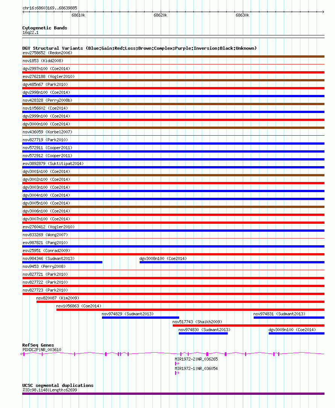Select the esv2760412 (Vogler2010) variant label
Viewport: 335px width, 408px height.
coord(49,227)
